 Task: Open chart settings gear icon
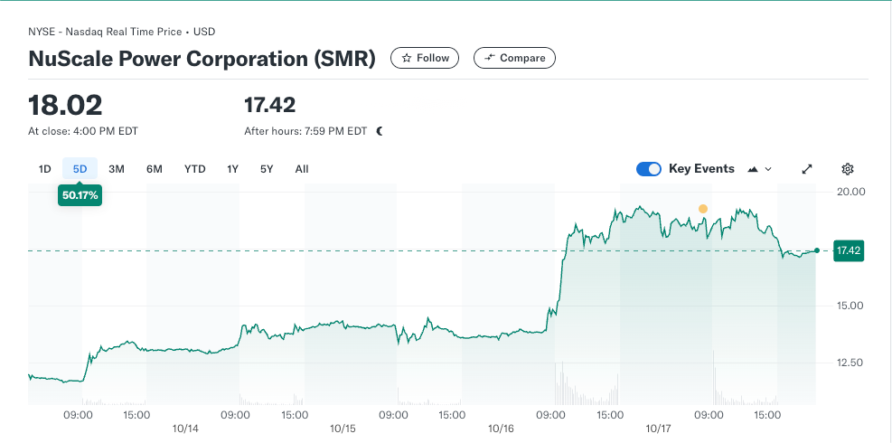pos(847,169)
